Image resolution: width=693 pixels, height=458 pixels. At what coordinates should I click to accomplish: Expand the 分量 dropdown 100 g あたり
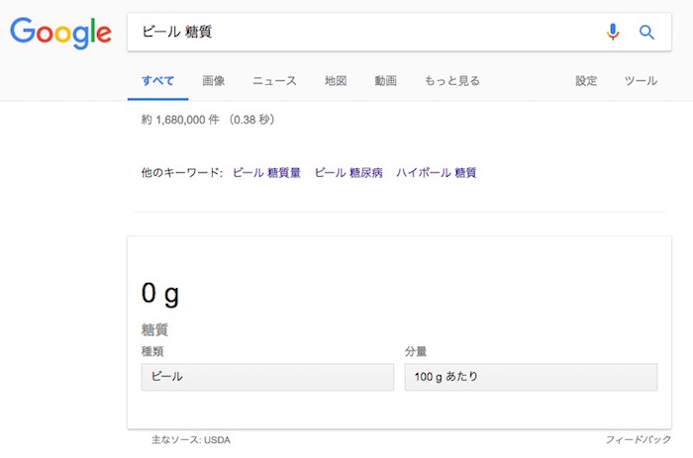pyautogui.click(x=531, y=377)
